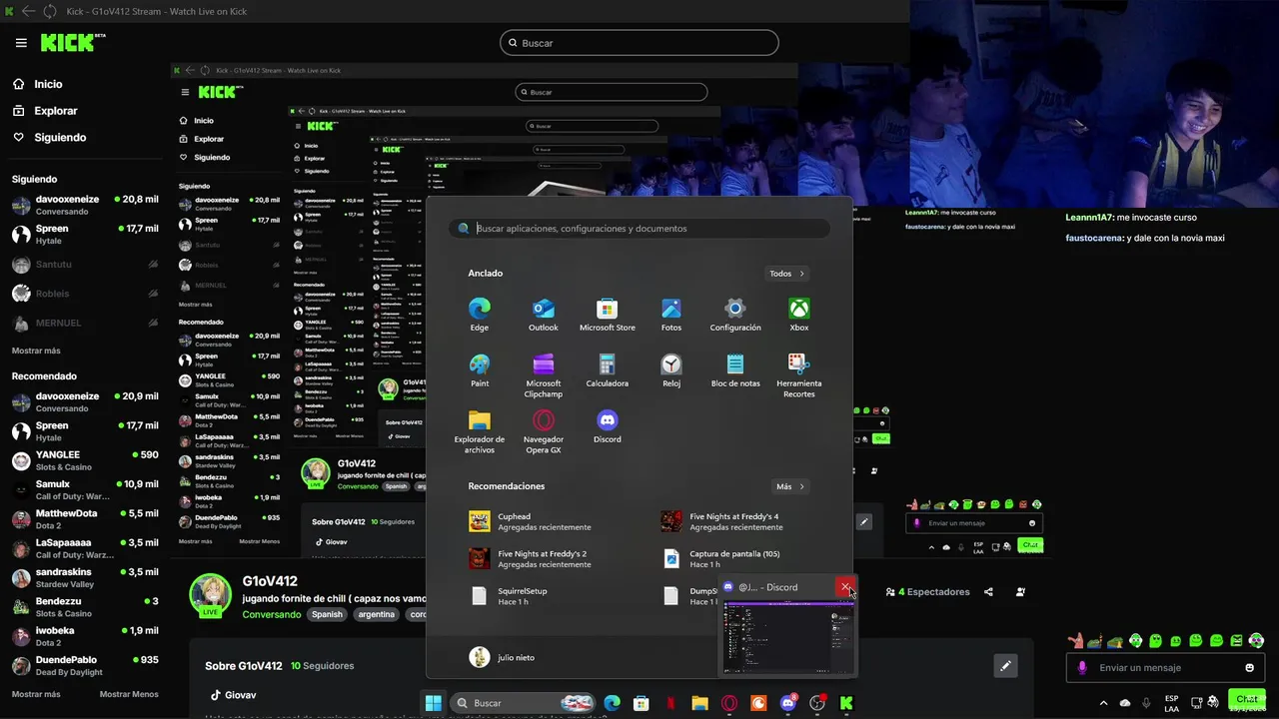
Task: Open the Giovav TikTok link
Action: click(x=233, y=695)
